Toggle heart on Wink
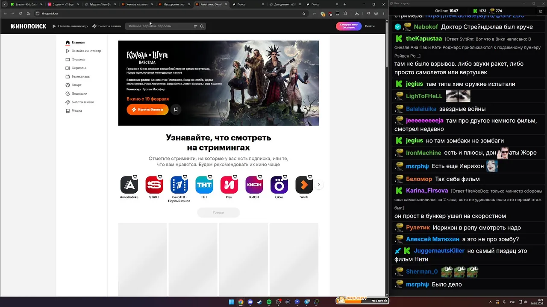 (x=310, y=177)
